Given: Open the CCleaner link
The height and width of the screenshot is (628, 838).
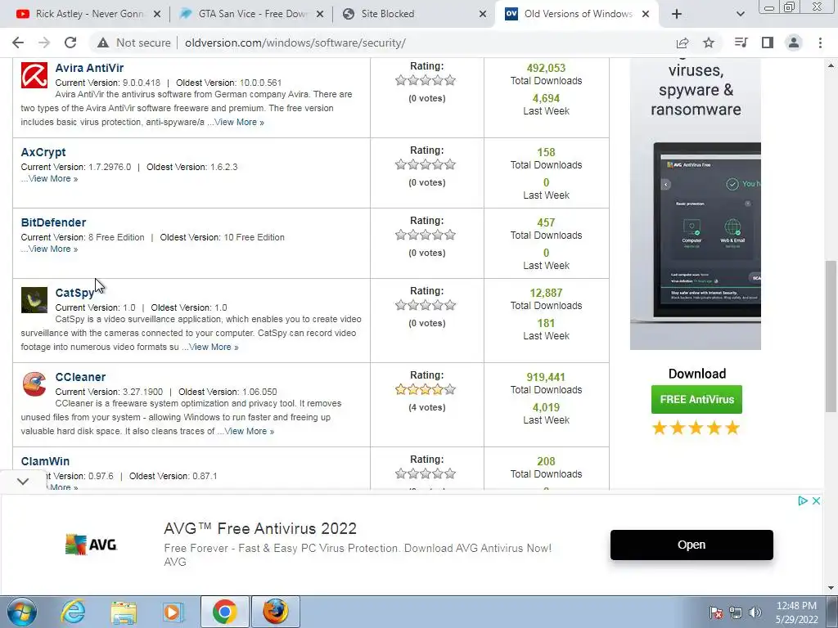Looking at the screenshot, I should 80,377.
